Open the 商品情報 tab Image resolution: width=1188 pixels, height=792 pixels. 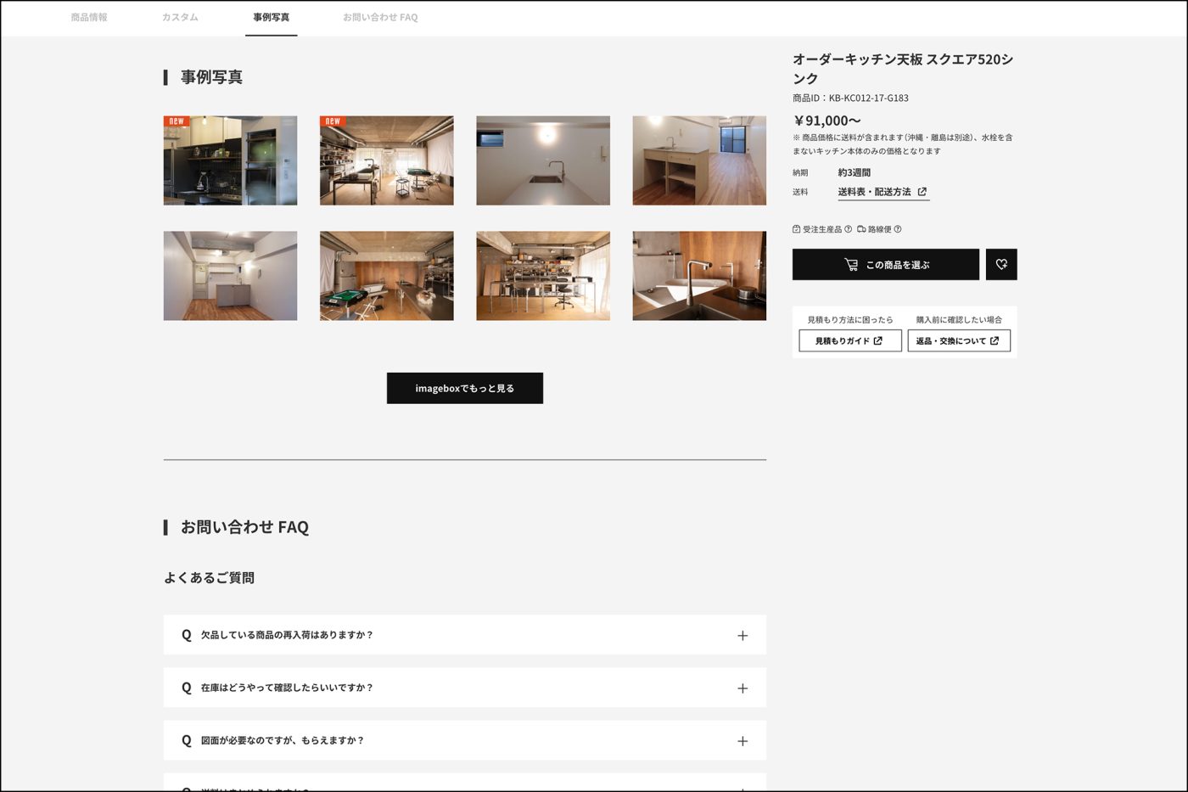coord(89,17)
